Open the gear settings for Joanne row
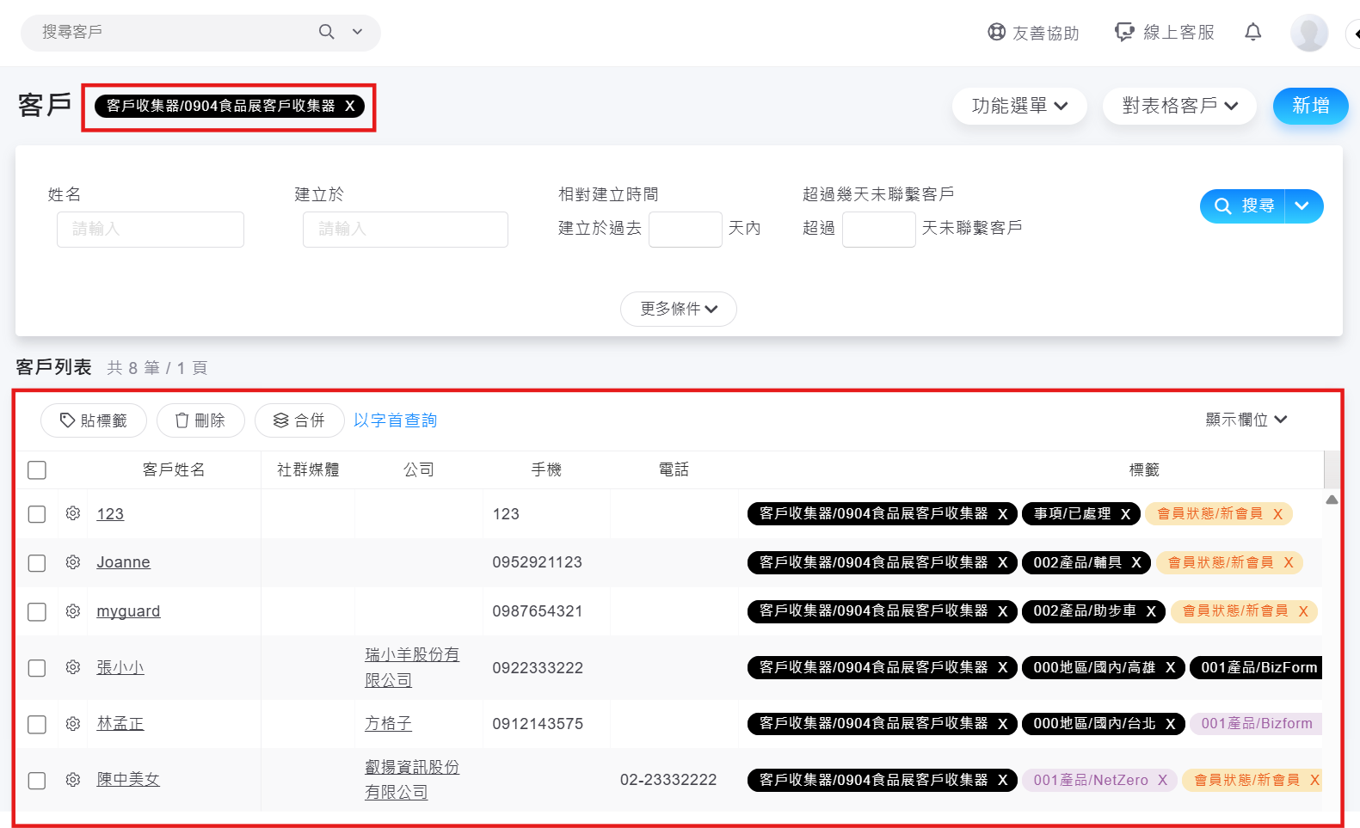This screenshot has height=828, width=1360. coord(73,562)
